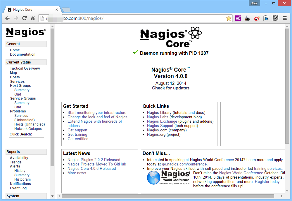Image resolution: width=292 pixels, height=201 pixels.
Task: Open the IE tab extension
Action: tap(266, 18)
